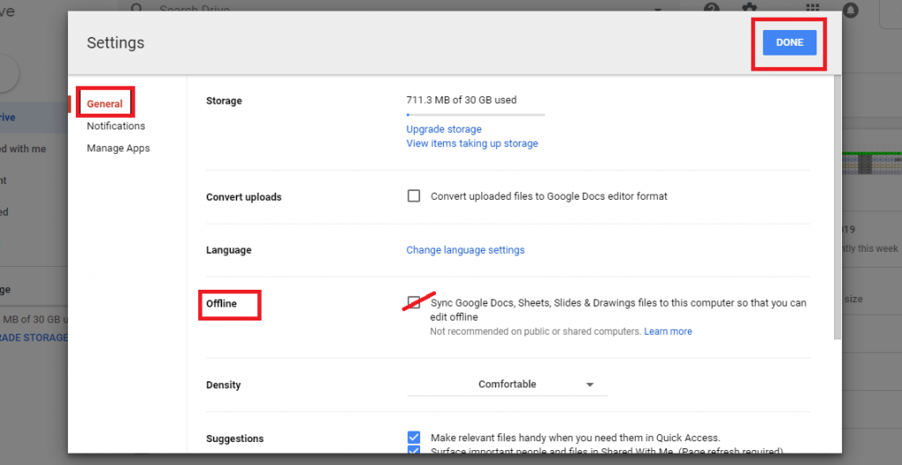This screenshot has width=902, height=465.
Task: Click the Upgrade storage link
Action: tap(444, 129)
